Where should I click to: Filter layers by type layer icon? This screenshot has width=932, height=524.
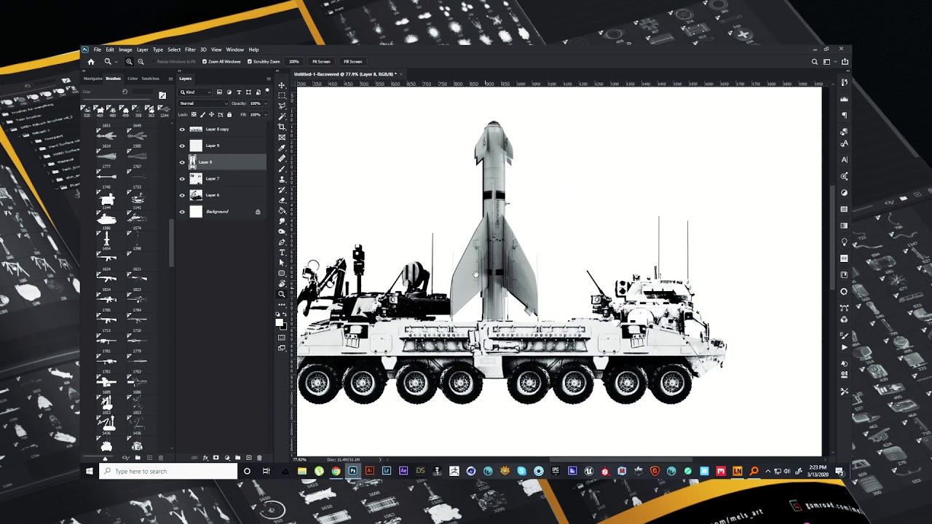click(239, 92)
